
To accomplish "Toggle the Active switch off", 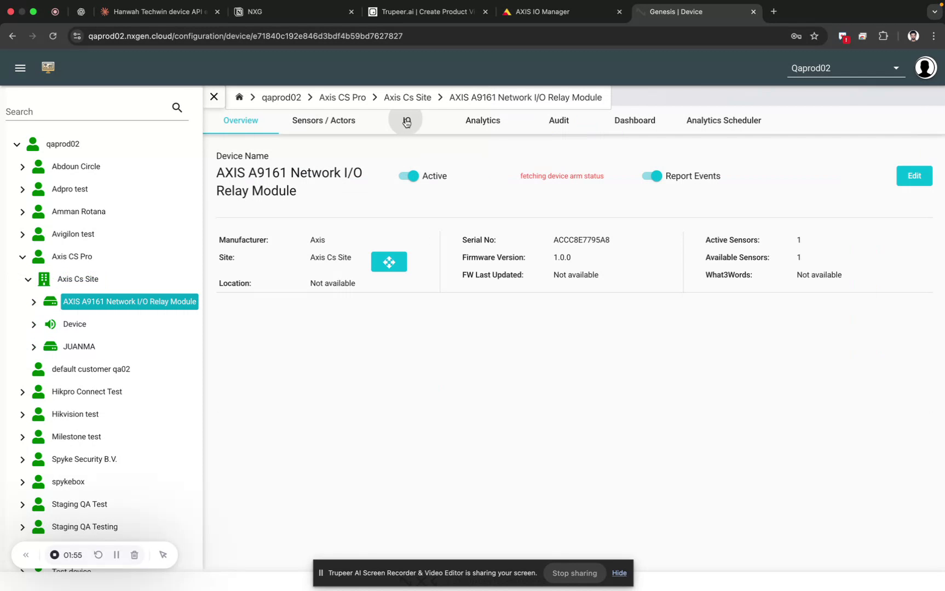I will point(407,176).
